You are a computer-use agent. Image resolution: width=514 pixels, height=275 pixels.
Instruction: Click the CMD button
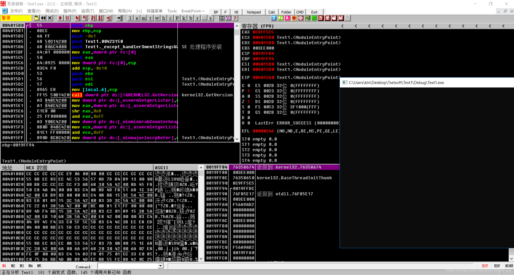pyautogui.click(x=300, y=12)
